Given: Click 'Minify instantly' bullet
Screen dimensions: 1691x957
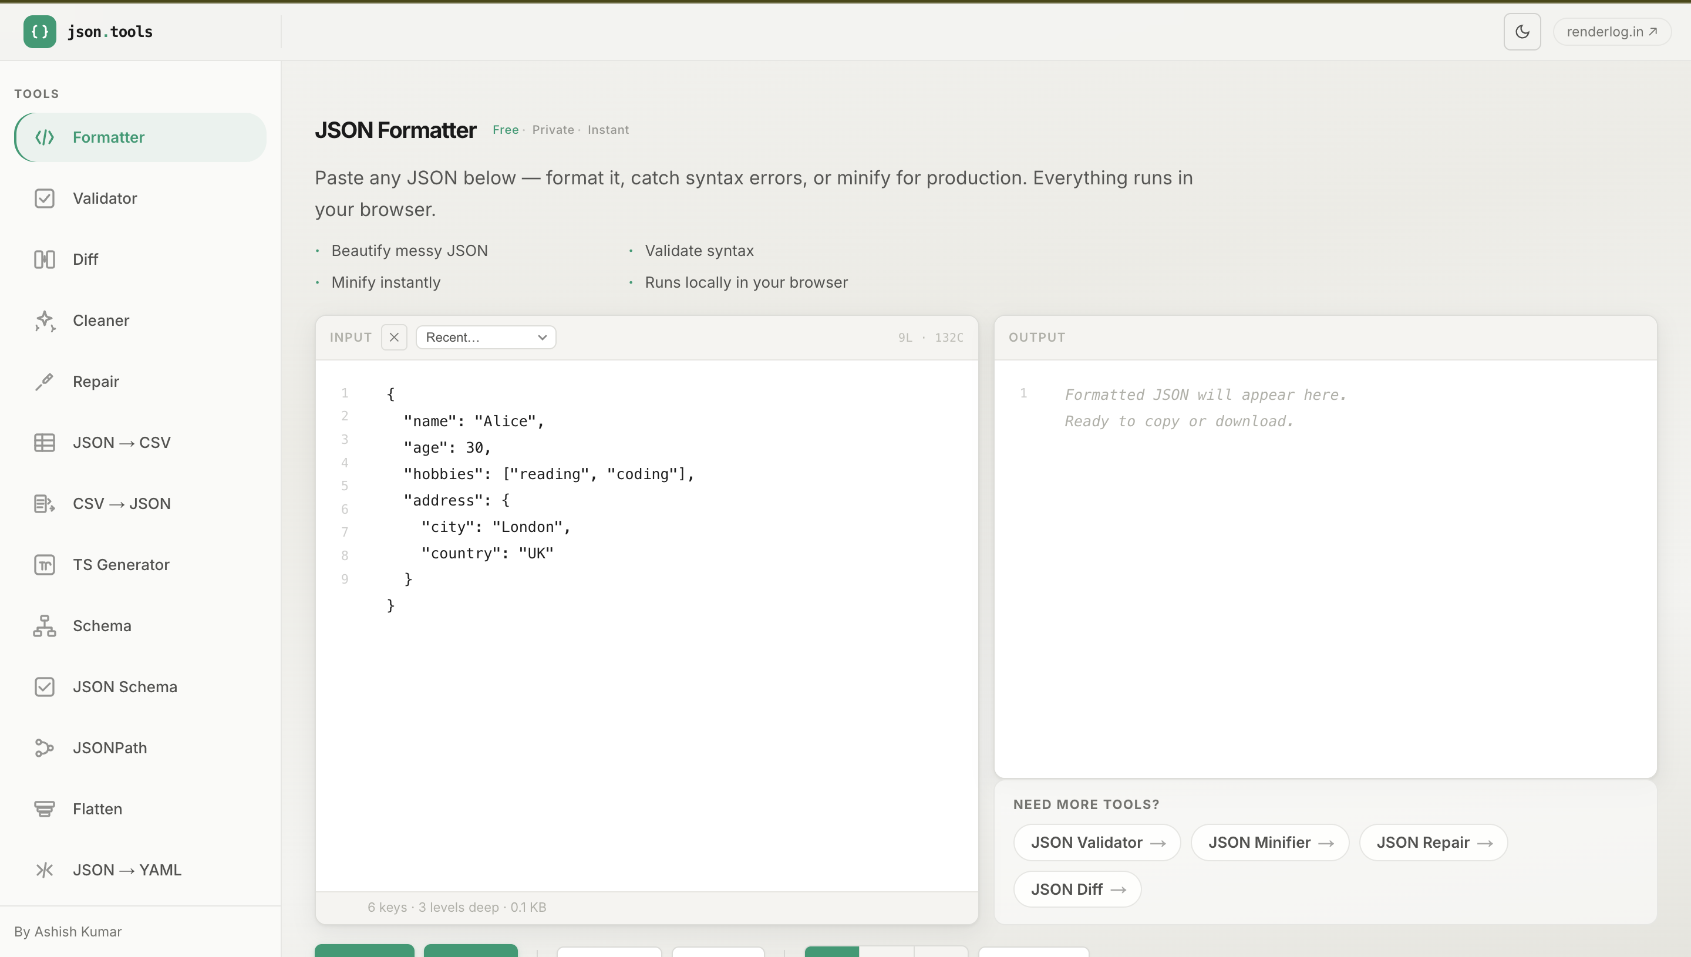Looking at the screenshot, I should 386,282.
